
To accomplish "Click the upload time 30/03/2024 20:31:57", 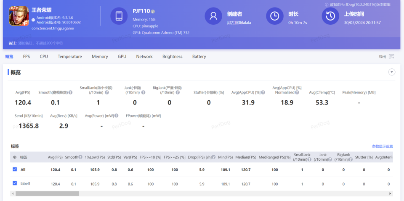I will pos(362,23).
